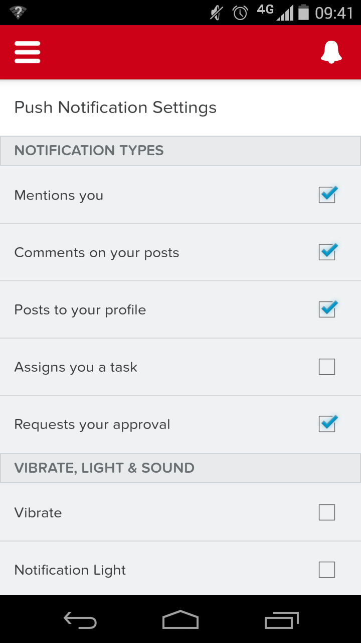Enable Assigns you a task notifications
Viewport: 361px width, 643px height.
[x=327, y=367]
